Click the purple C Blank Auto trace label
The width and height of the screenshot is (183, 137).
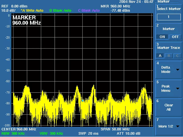pyautogui.click(x=89, y=11)
